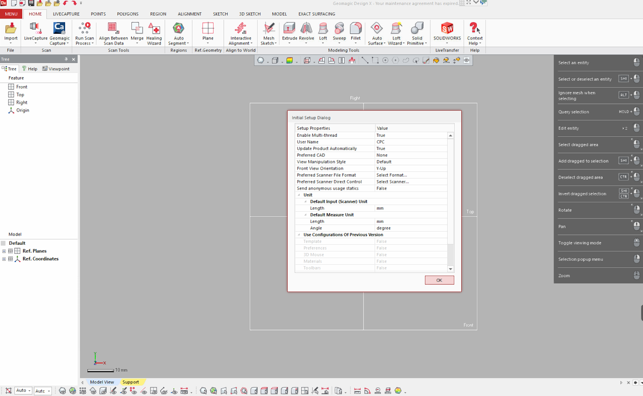Open the Mesh Sketch tool

269,33
